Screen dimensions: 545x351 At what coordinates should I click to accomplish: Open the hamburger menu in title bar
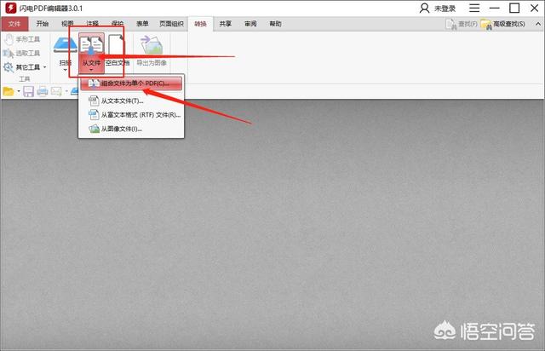(474, 8)
